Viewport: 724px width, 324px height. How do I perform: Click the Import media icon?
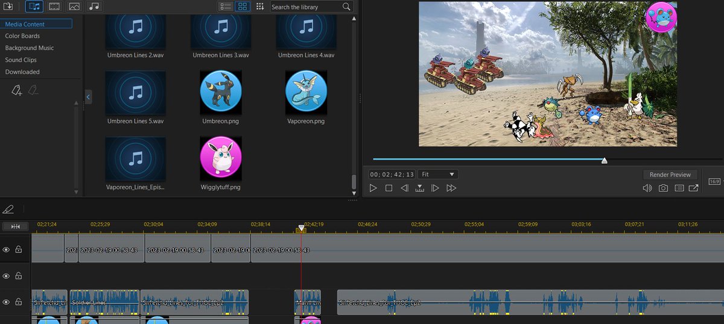(x=8, y=7)
